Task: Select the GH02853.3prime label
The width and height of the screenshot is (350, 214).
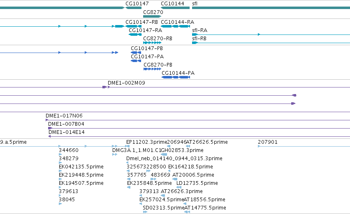Action: click(x=182, y=150)
